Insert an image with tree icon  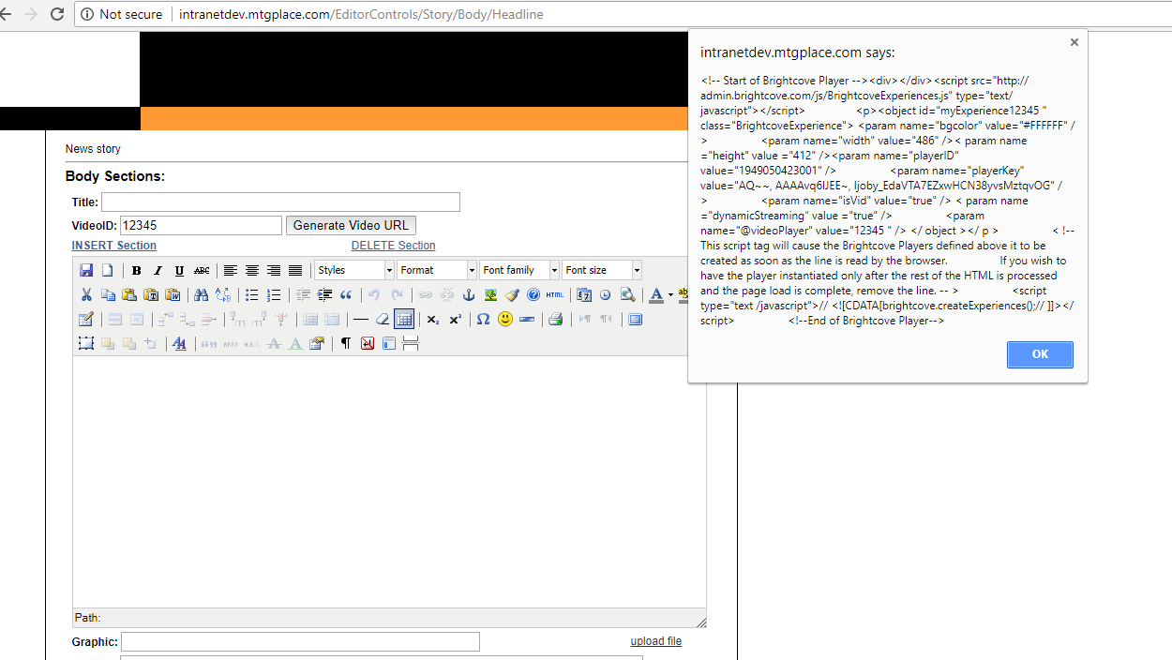click(x=490, y=294)
